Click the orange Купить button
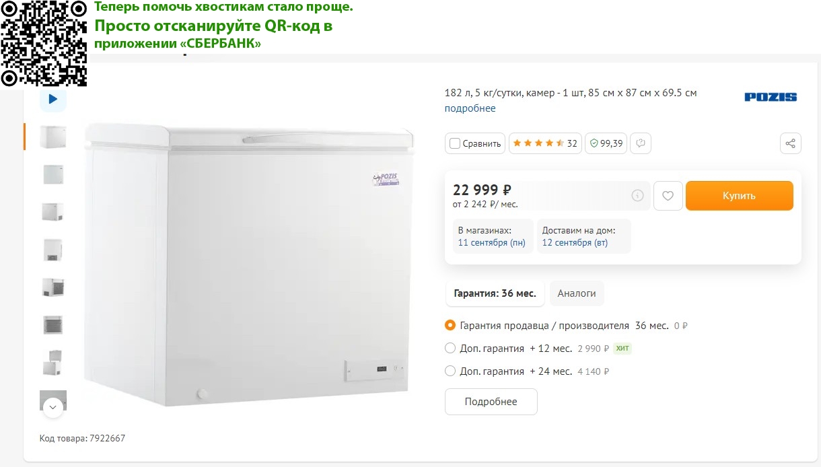This screenshot has width=821, height=467. click(x=740, y=196)
